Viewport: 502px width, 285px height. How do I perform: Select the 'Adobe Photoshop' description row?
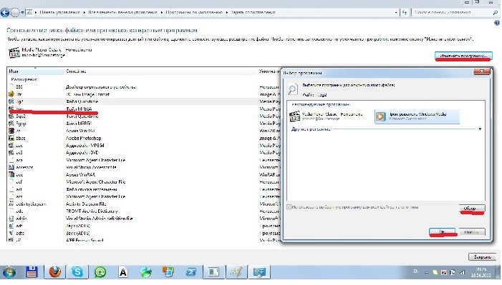click(x=143, y=139)
